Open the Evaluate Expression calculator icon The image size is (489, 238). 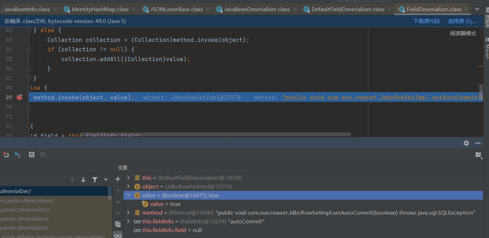pyautogui.click(x=32, y=155)
